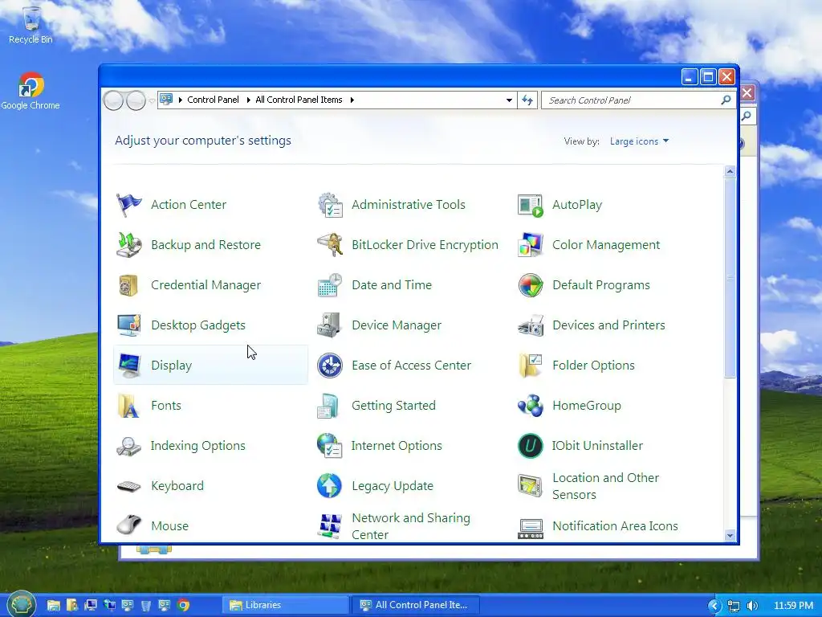The image size is (822, 617).
Task: Open Date and Time icon
Action: (330, 285)
